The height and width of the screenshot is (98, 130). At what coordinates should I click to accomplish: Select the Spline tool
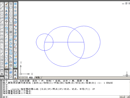[x=2, y=28]
